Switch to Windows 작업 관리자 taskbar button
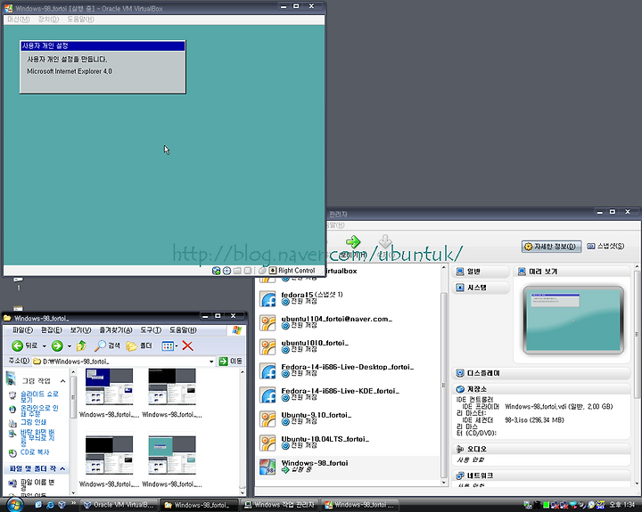The height and width of the screenshot is (512, 642). coord(279,505)
